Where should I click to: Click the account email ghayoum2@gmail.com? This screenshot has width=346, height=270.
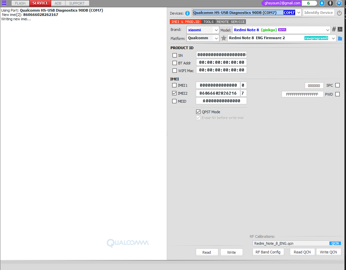point(282,3)
